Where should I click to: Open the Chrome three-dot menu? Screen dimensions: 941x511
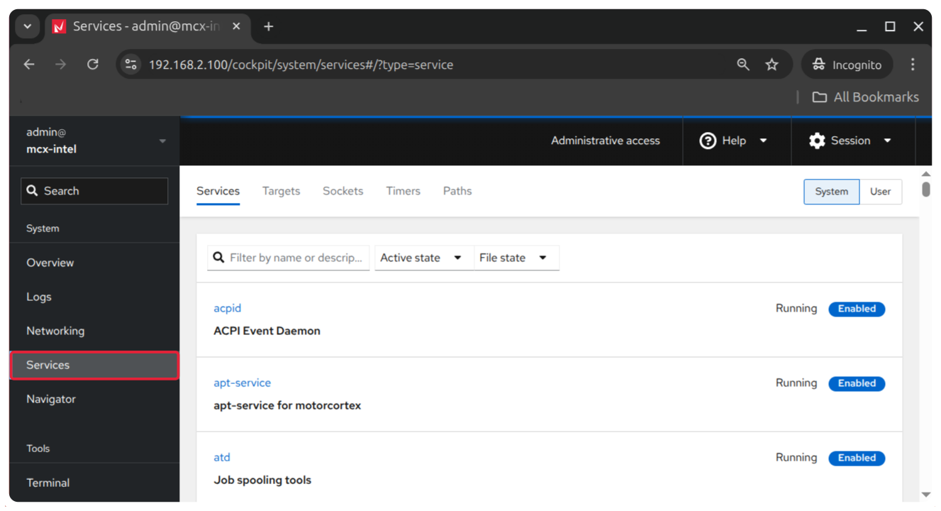pos(912,65)
